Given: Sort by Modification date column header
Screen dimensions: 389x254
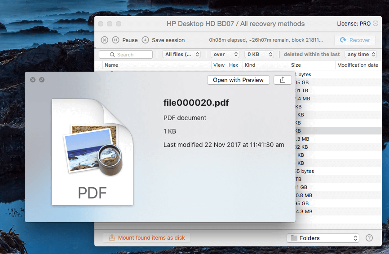Looking at the screenshot, I should [358, 65].
